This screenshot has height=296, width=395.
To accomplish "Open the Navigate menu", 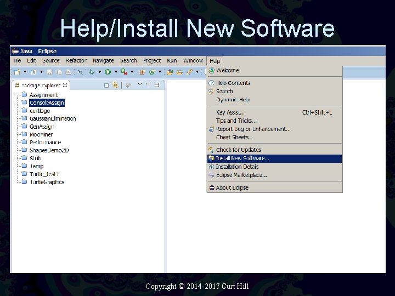I will 103,61.
